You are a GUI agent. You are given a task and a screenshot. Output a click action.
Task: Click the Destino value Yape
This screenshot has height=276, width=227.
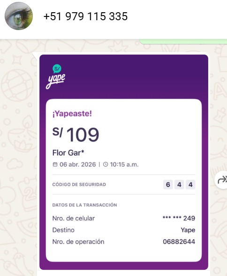pos(188,230)
